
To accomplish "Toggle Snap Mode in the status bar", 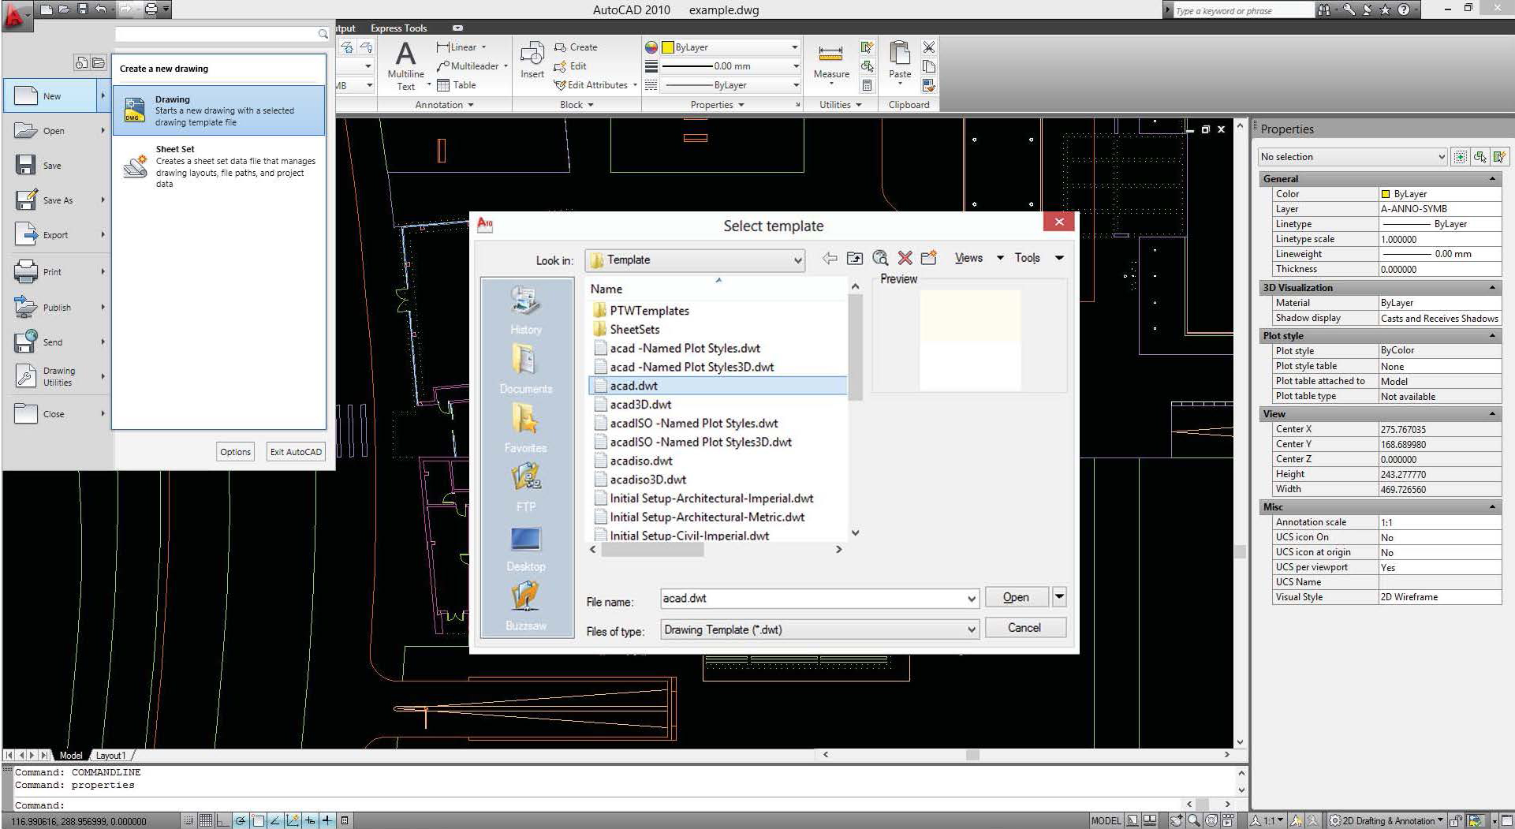I will point(188,820).
